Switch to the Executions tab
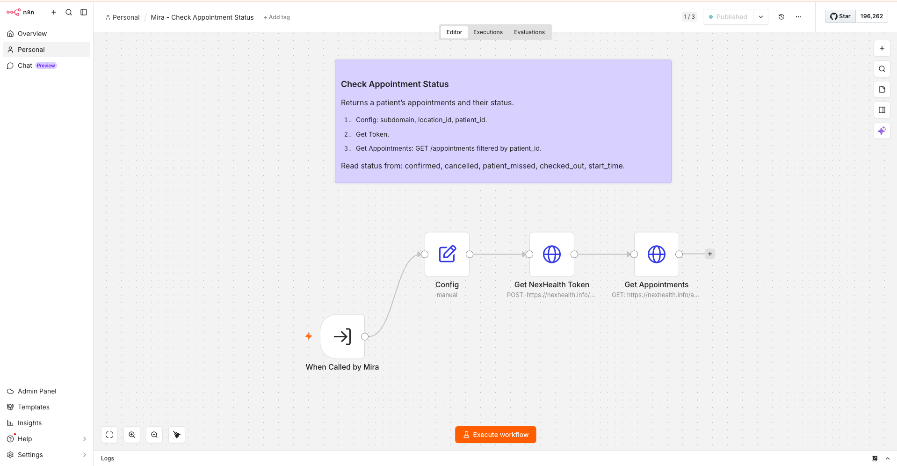This screenshot has width=897, height=466. click(x=488, y=32)
